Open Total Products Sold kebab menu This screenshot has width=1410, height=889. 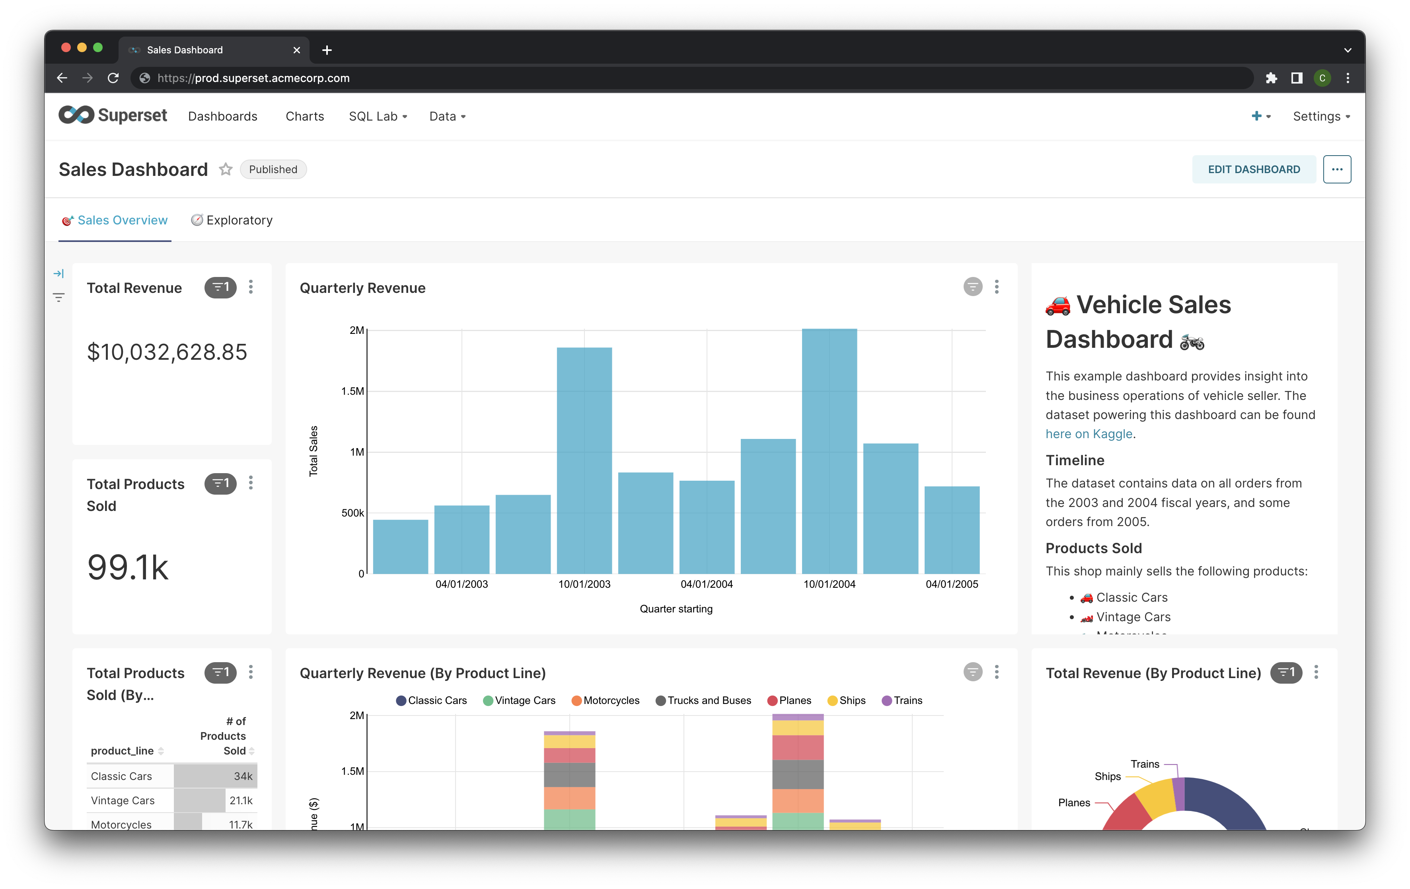pyautogui.click(x=251, y=483)
